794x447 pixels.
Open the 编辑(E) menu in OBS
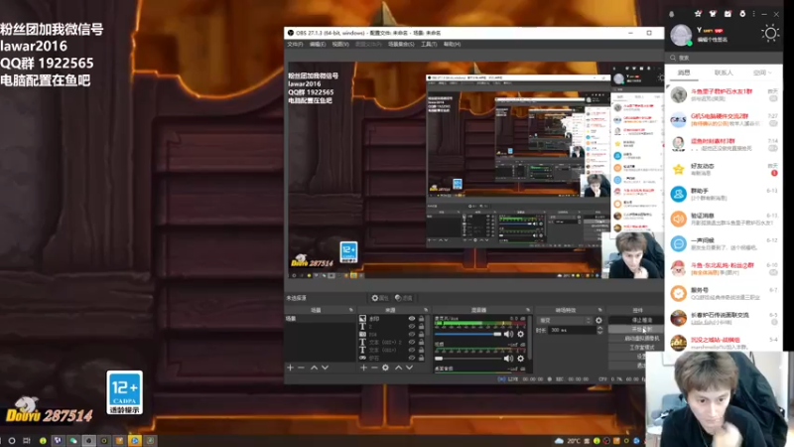click(x=318, y=44)
